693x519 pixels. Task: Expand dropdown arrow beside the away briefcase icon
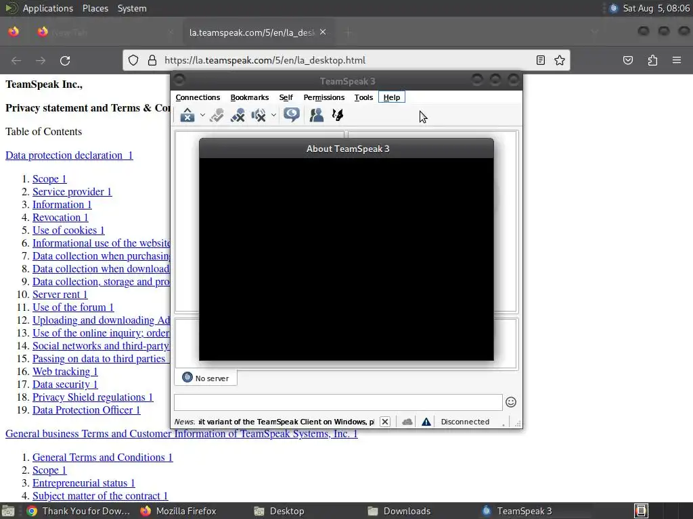coord(202,115)
